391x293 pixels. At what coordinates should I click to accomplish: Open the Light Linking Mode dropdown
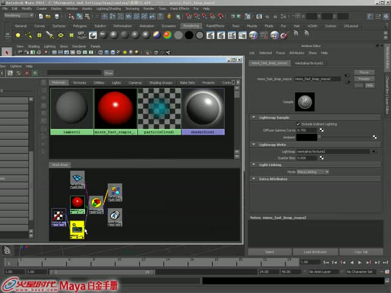click(312, 172)
